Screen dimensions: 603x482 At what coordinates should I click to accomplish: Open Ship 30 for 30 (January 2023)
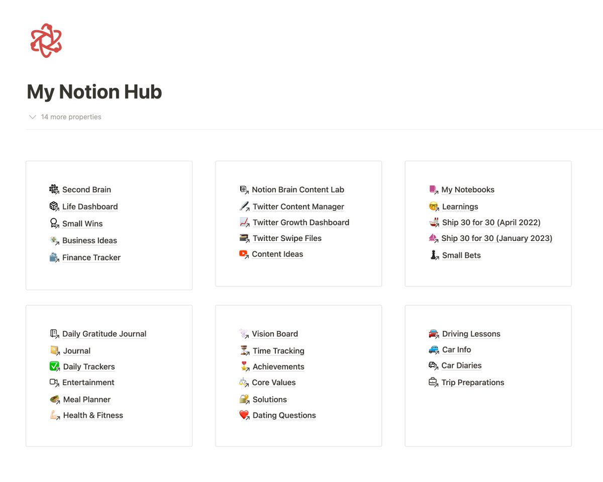[x=497, y=238]
